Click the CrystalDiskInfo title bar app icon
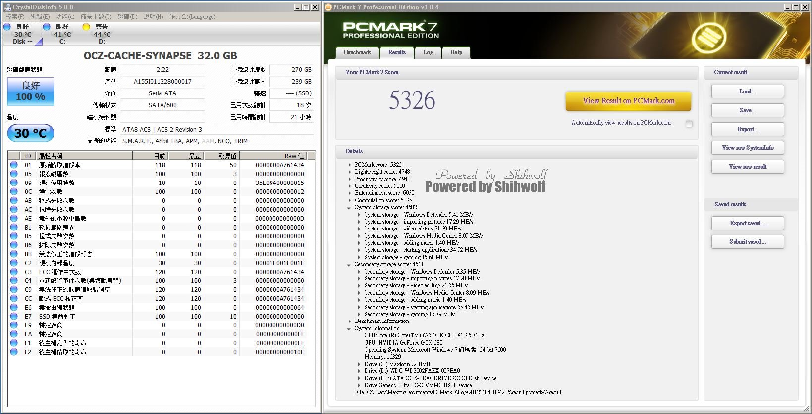Image resolution: width=812 pixels, height=414 pixels. 7,7
